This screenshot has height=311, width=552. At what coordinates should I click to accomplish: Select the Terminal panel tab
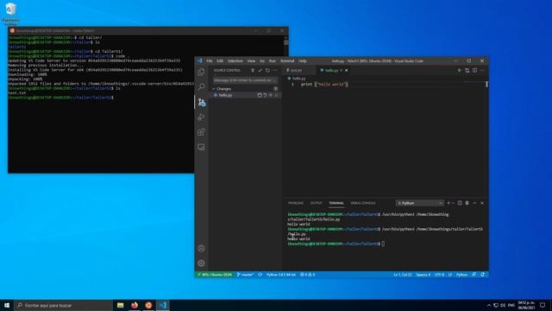pos(336,203)
